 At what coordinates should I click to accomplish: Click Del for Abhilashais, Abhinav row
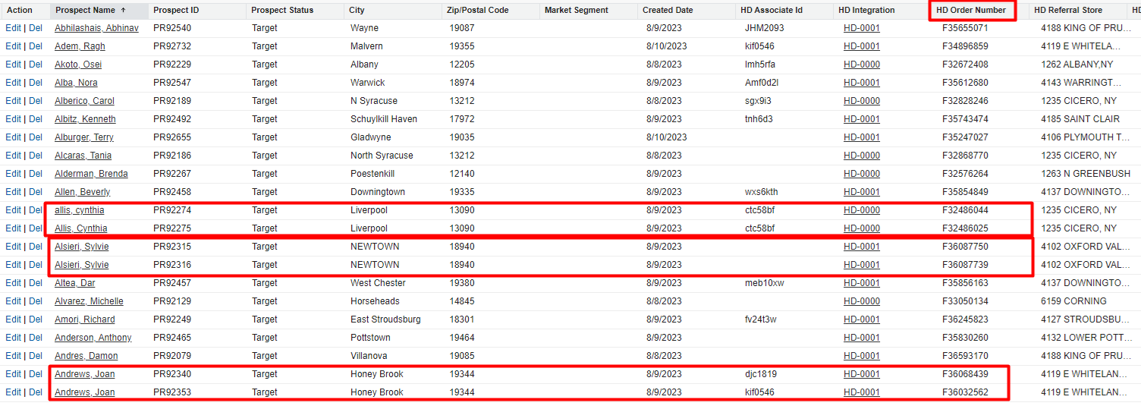coord(36,28)
